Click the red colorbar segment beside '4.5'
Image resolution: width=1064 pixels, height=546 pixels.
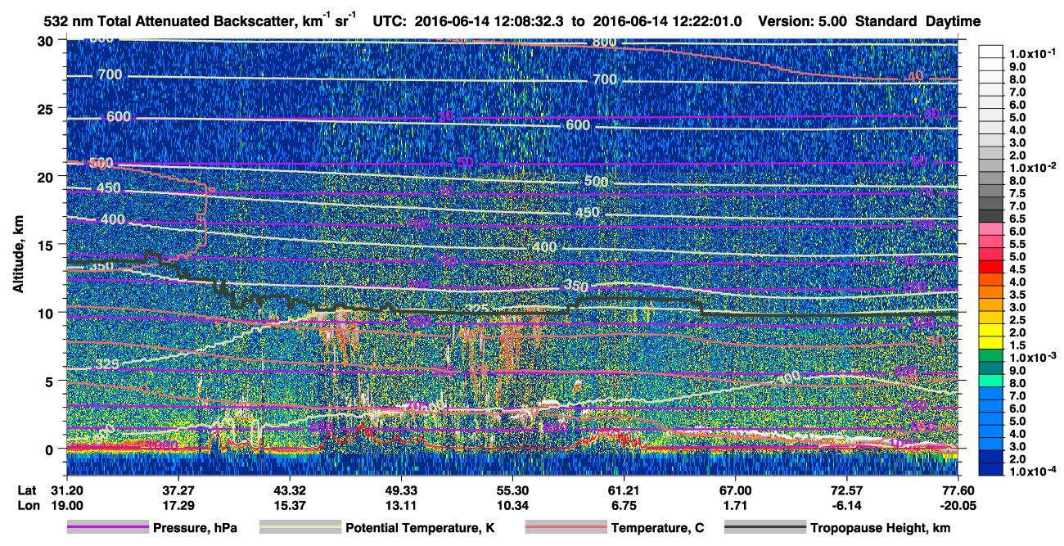coord(992,268)
